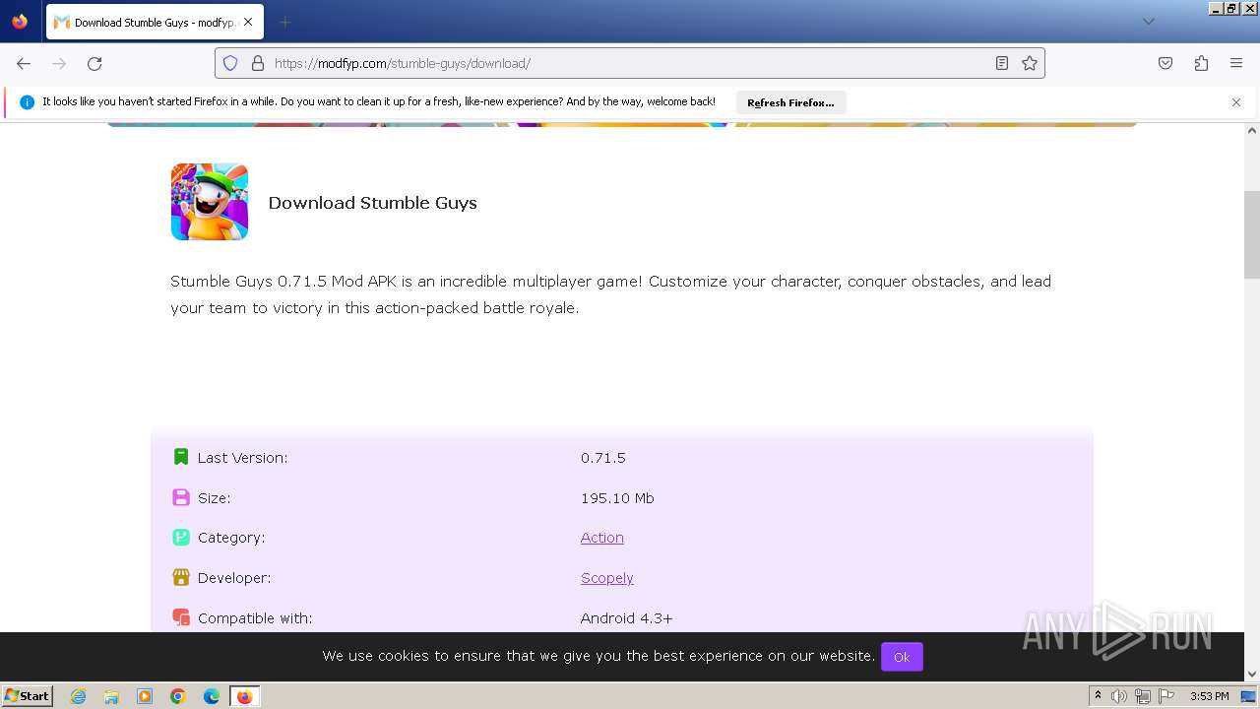Select Firefox taskbar button
1260x709 pixels.
(244, 696)
